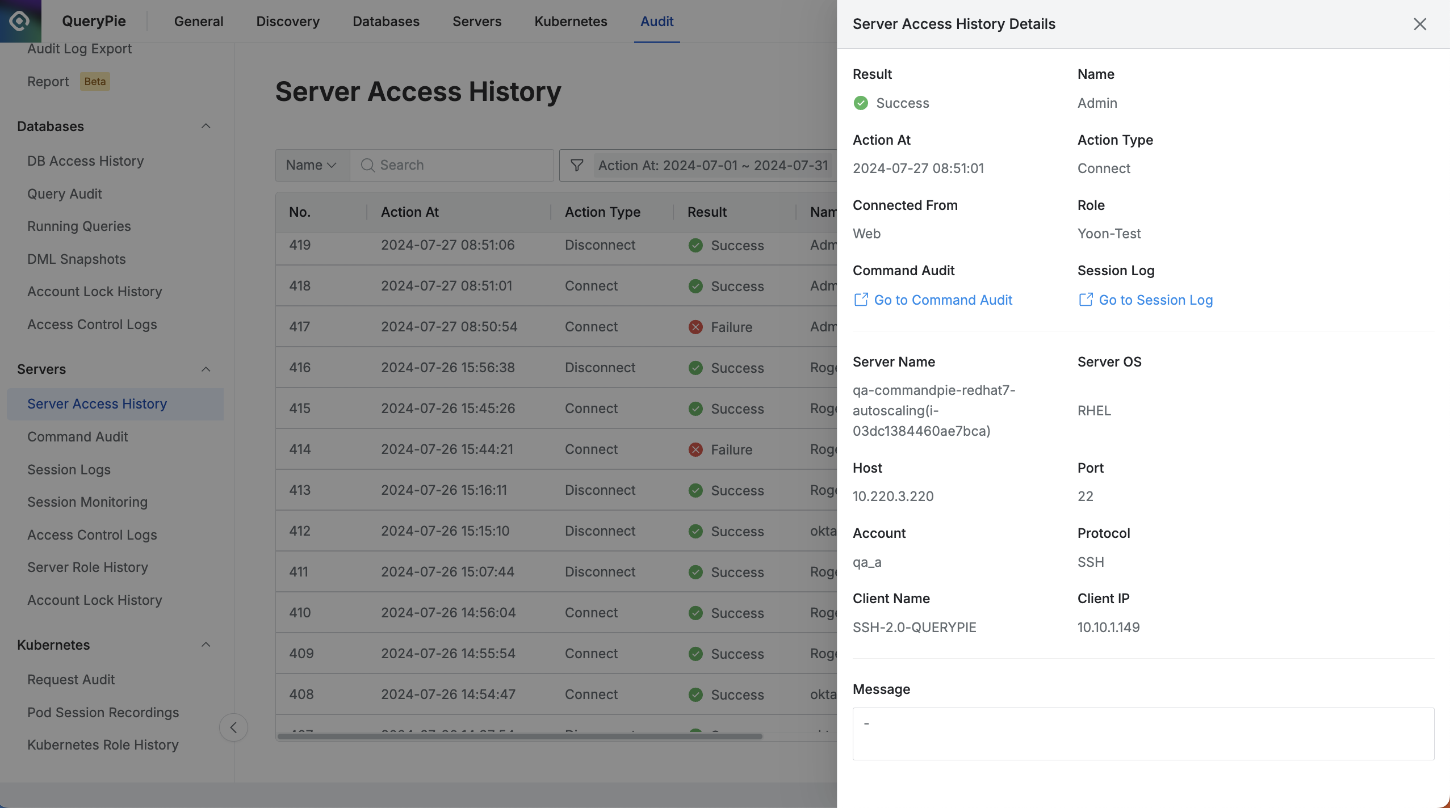
Task: Open the Kubernetes top navigation tab
Action: [571, 22]
